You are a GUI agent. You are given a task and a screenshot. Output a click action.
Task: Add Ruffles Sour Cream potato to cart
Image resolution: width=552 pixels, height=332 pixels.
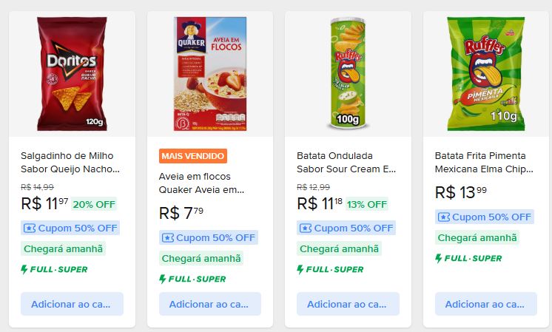click(348, 304)
